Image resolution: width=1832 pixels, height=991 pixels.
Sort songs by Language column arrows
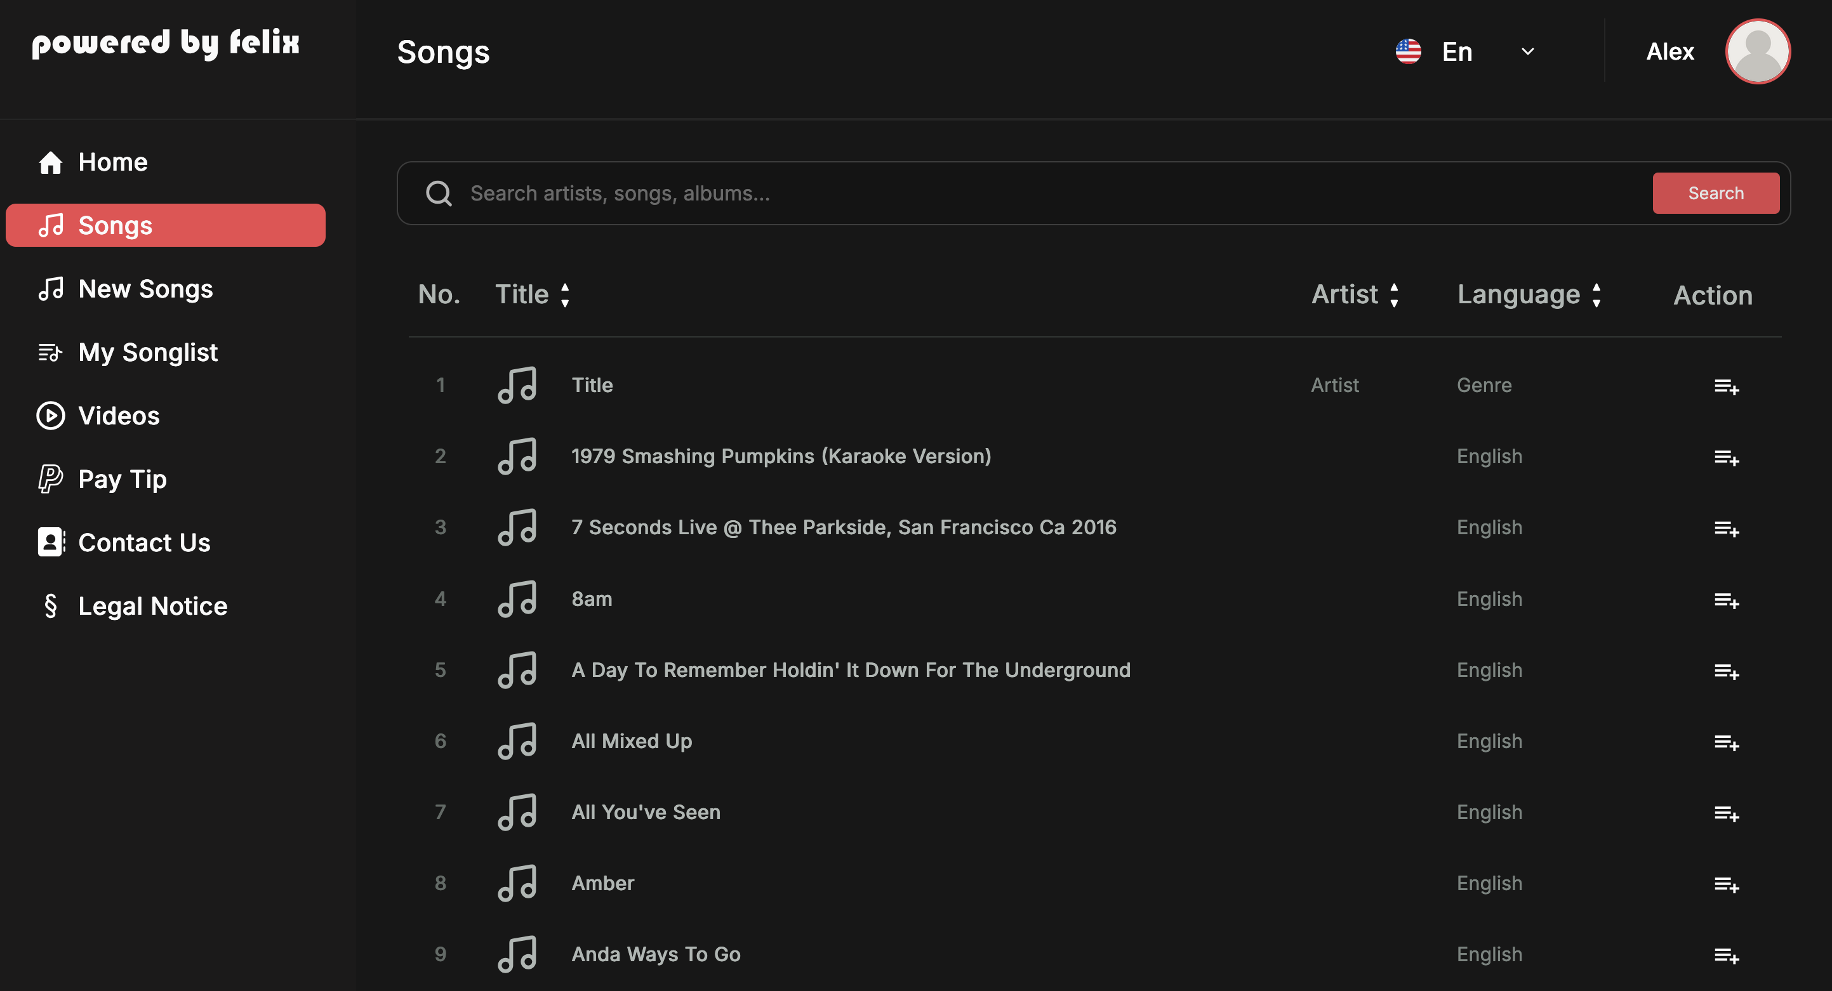(x=1596, y=295)
